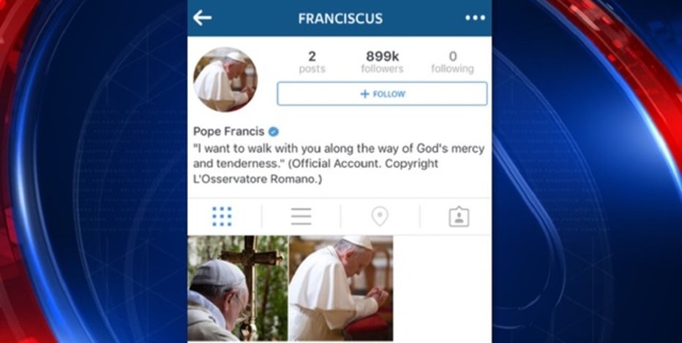Click the Follow button
The width and height of the screenshot is (682, 343).
pyautogui.click(x=382, y=93)
